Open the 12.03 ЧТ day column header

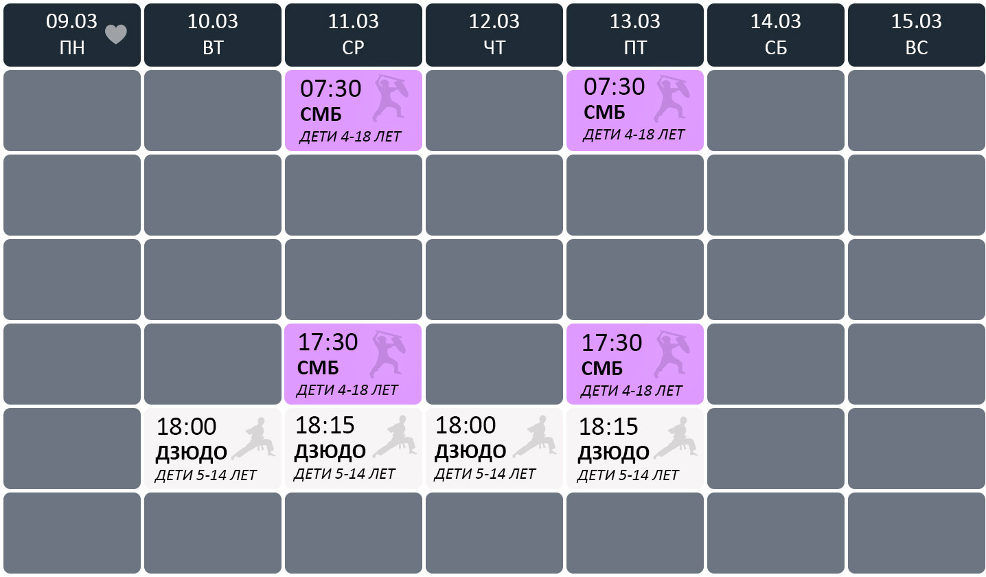pos(494,35)
